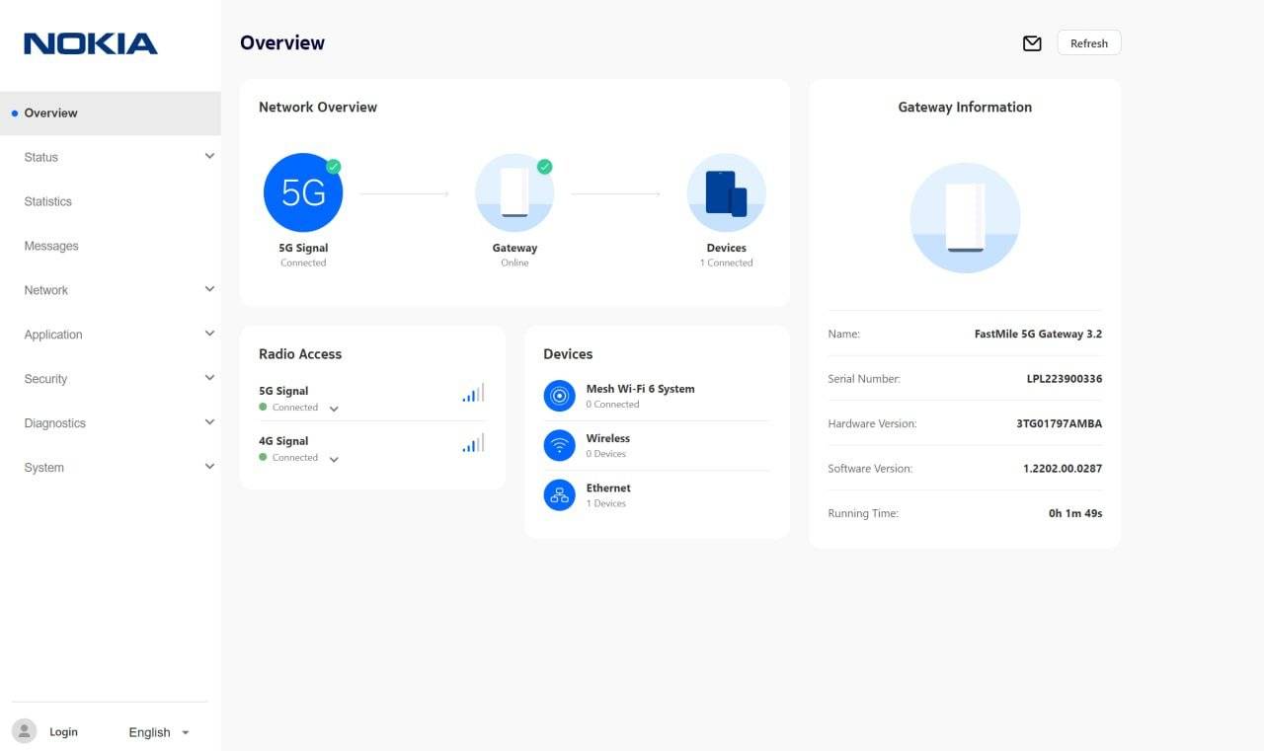Click the Nokia logo
Viewport: 1264px width, 751px height.
91,43
